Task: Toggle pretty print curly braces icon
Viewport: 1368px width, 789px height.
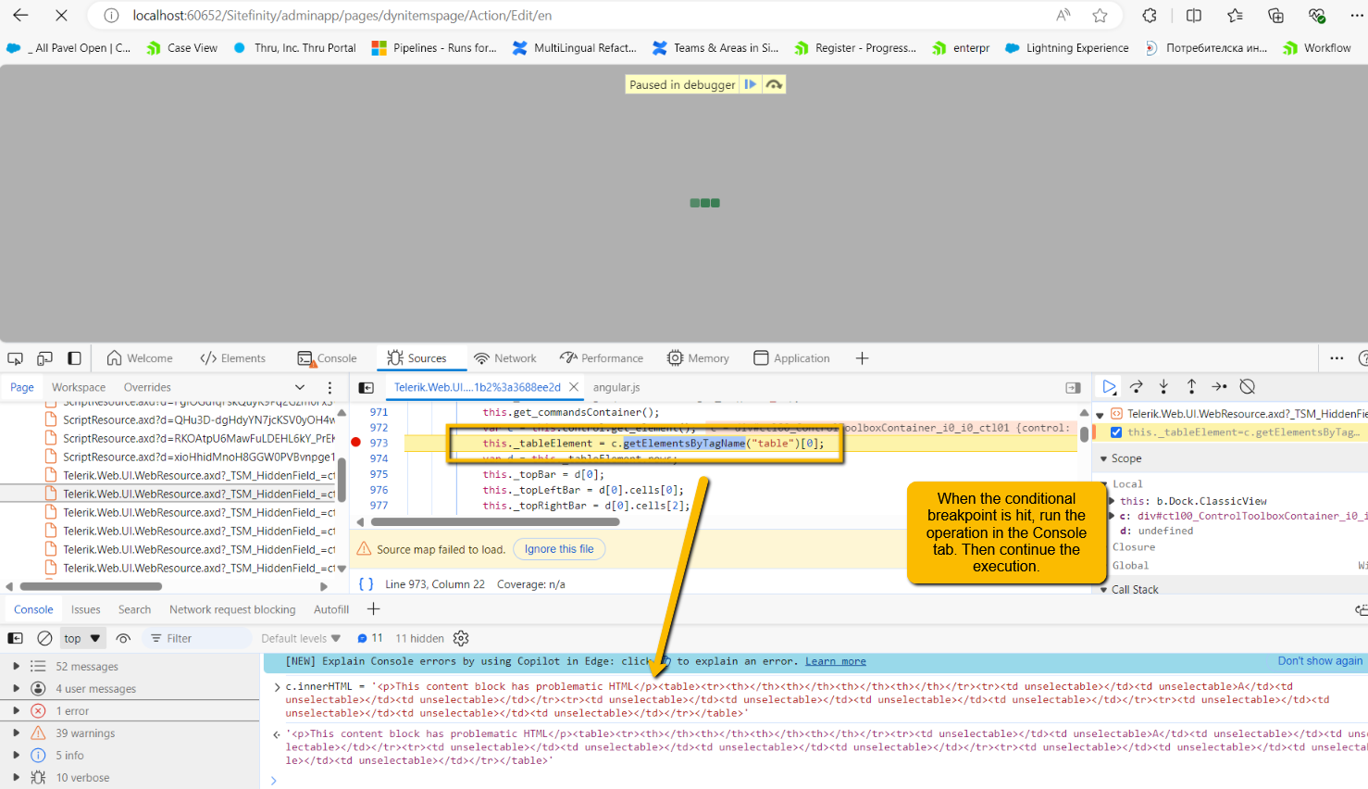Action: click(x=367, y=584)
